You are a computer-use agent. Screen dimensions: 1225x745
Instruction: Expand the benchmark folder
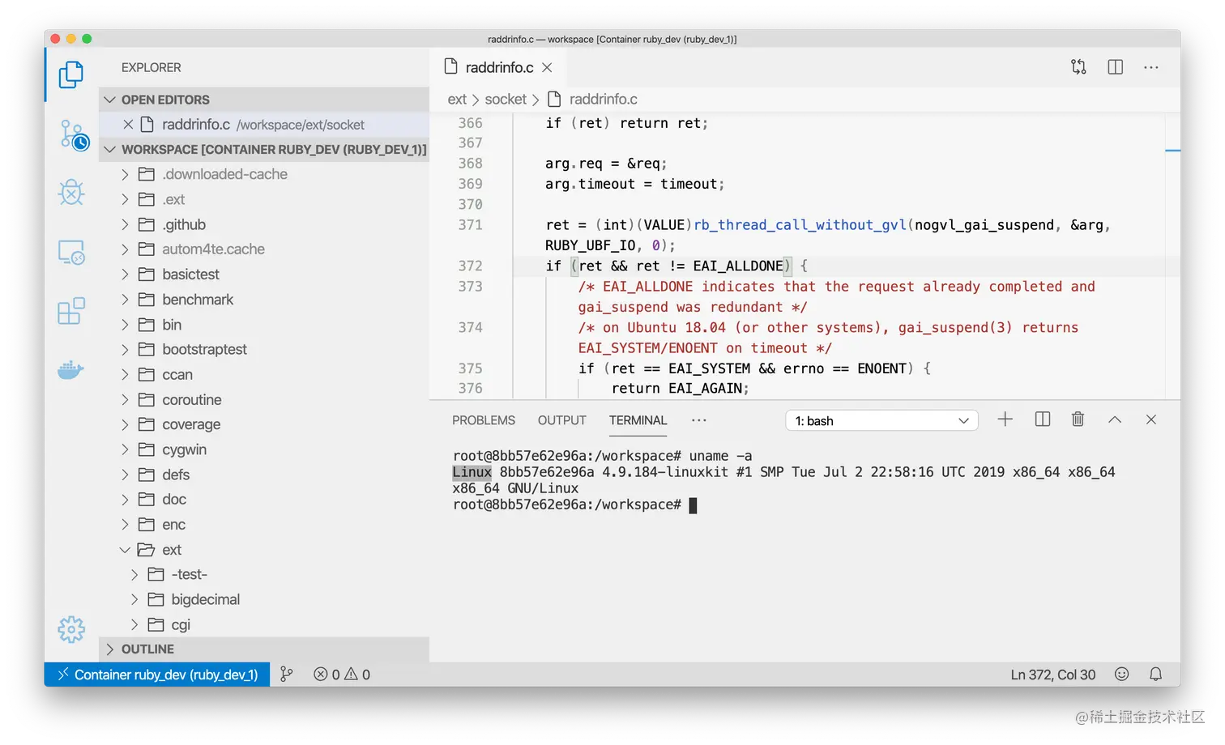coord(125,300)
